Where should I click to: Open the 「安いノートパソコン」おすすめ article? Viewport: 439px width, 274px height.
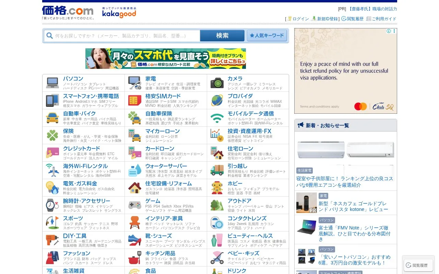(354, 260)
